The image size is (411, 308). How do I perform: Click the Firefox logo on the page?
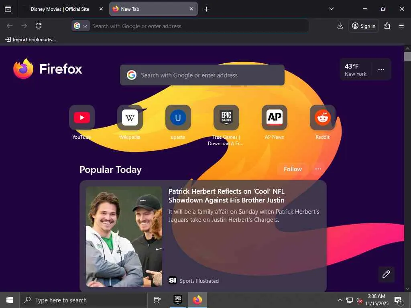(48, 69)
